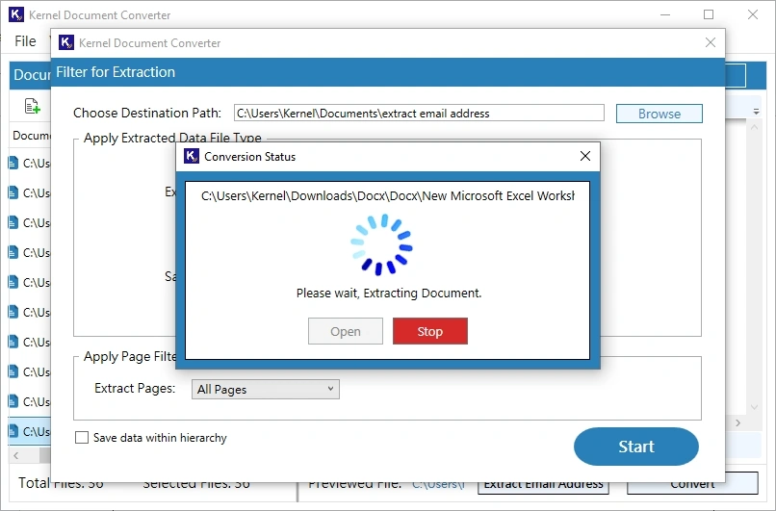The image size is (776, 511).
Task: Click the scroll down arrow in main window
Action: point(754,408)
